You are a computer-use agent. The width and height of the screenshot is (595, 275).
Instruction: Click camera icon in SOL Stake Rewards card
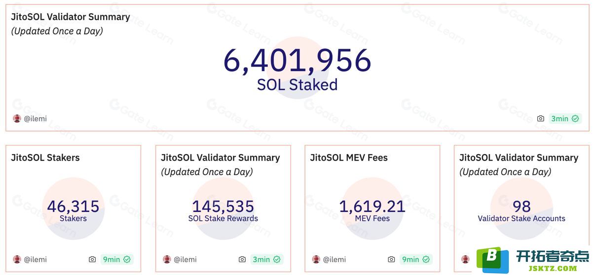tap(242, 259)
